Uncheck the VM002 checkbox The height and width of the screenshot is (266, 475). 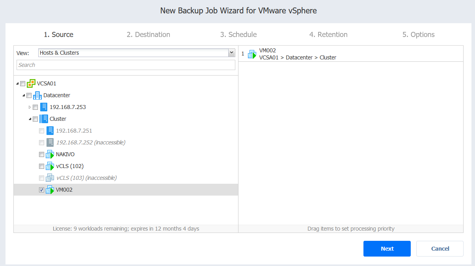[41, 190]
